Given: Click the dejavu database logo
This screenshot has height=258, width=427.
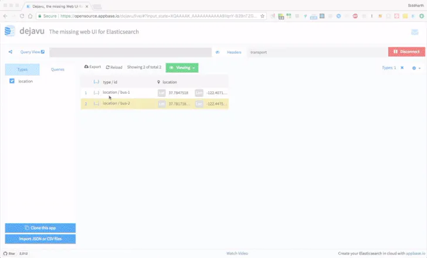Looking at the screenshot, I should coord(9,30).
